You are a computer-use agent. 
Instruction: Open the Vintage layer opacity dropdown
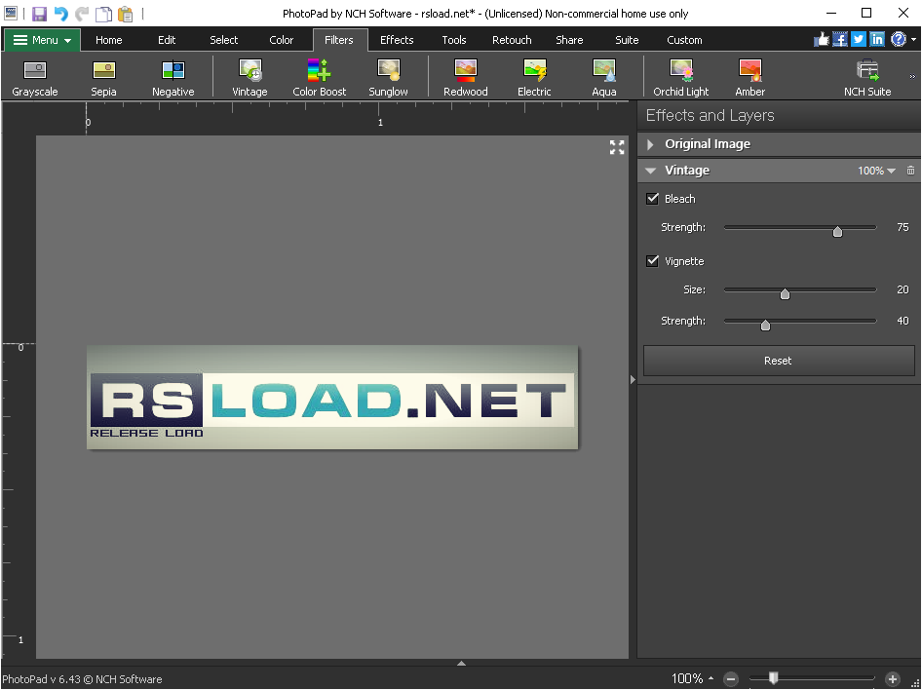point(876,170)
